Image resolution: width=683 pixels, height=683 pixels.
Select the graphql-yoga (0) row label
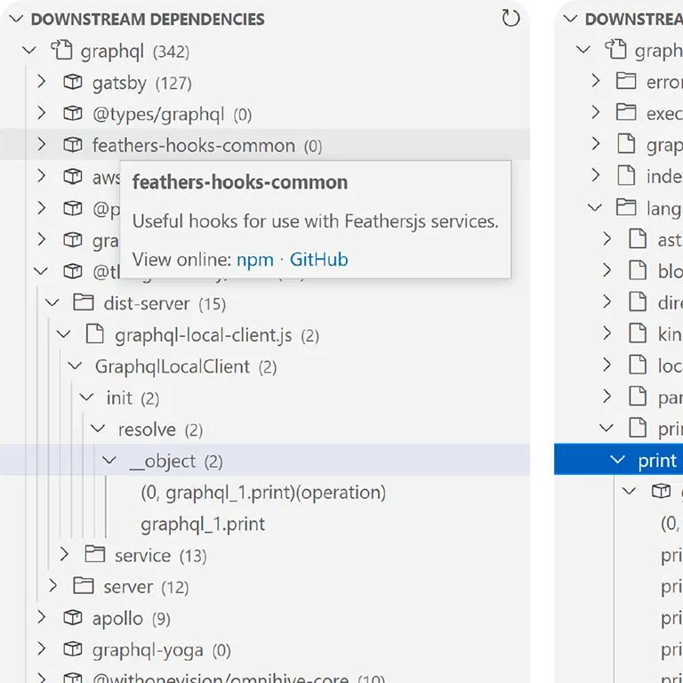click(162, 650)
